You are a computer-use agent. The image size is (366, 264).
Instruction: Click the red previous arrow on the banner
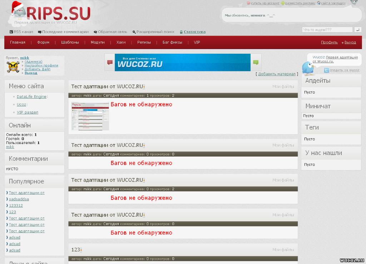(x=110, y=62)
